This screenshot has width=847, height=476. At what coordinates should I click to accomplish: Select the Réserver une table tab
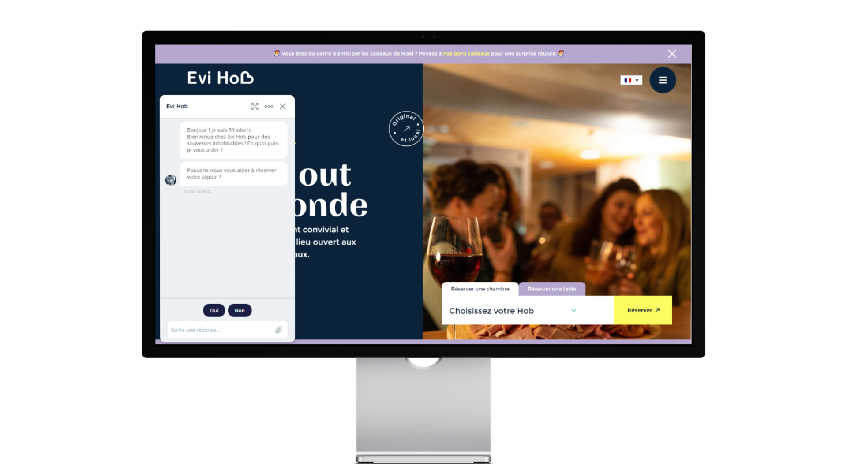click(551, 288)
